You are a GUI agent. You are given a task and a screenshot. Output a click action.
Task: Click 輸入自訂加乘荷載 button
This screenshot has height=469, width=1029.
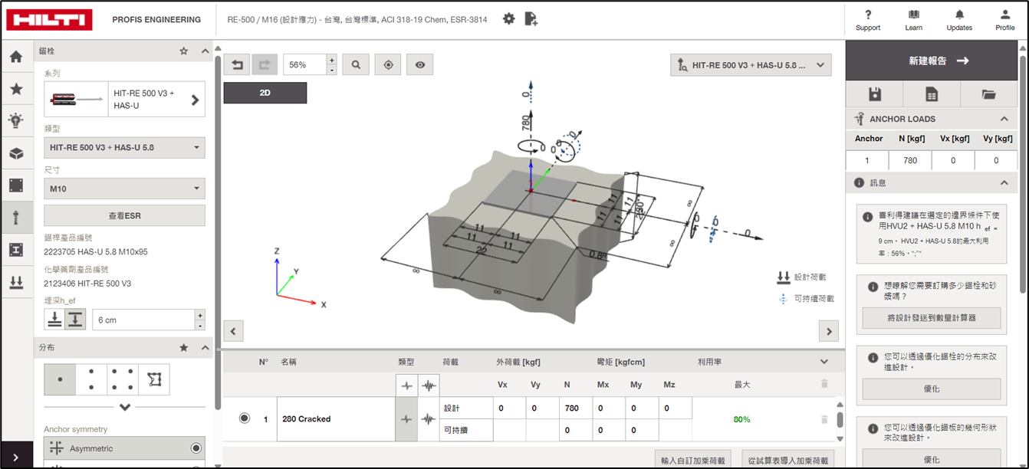[693, 461]
